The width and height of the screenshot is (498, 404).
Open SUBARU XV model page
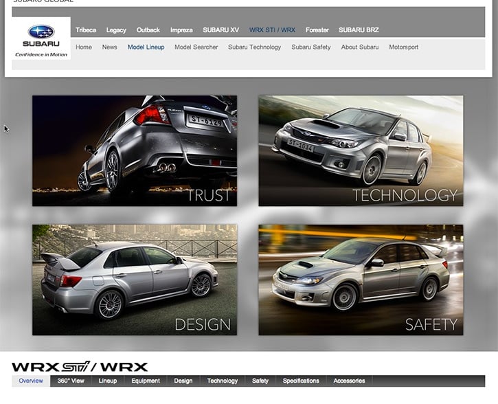[x=220, y=30]
